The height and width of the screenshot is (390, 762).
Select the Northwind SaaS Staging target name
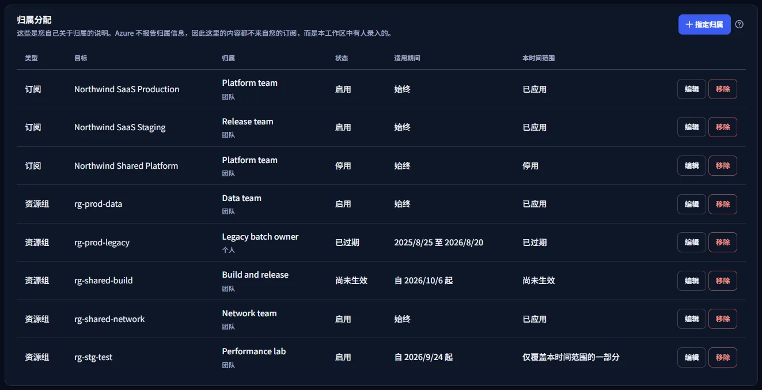point(120,127)
